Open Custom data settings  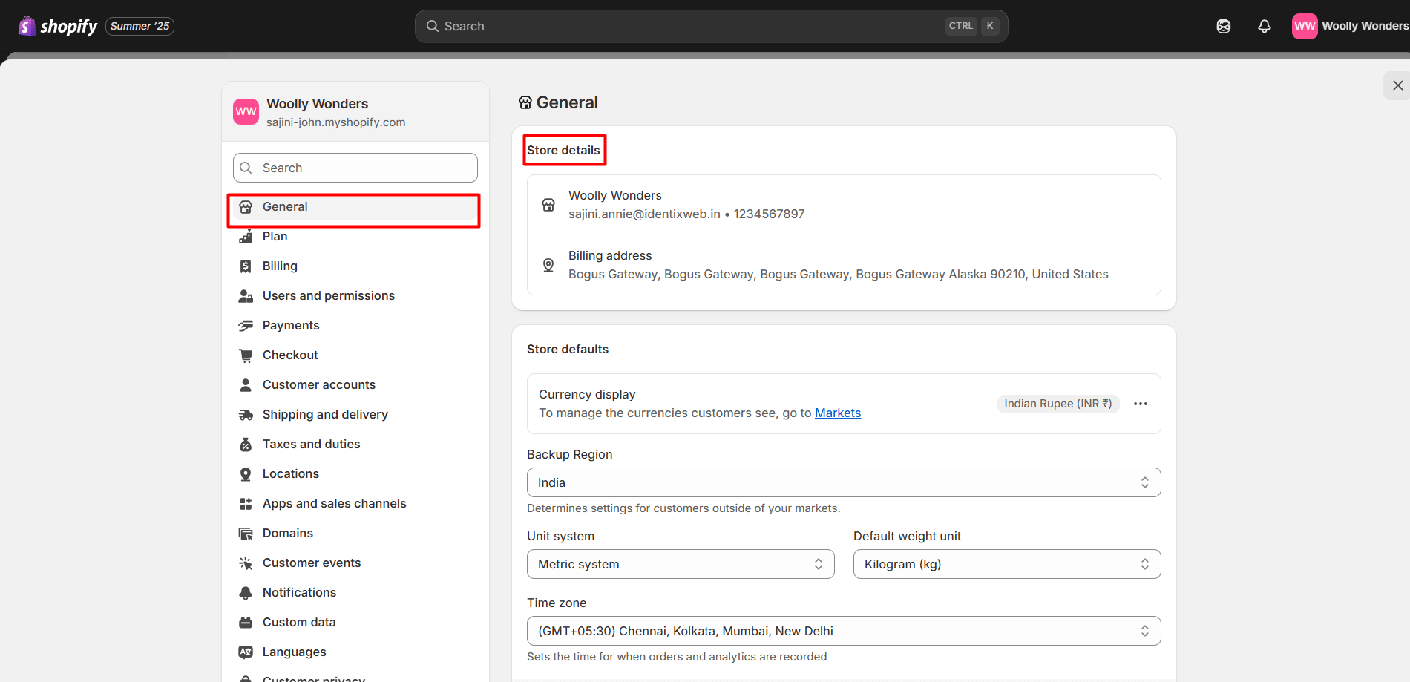click(355, 623)
